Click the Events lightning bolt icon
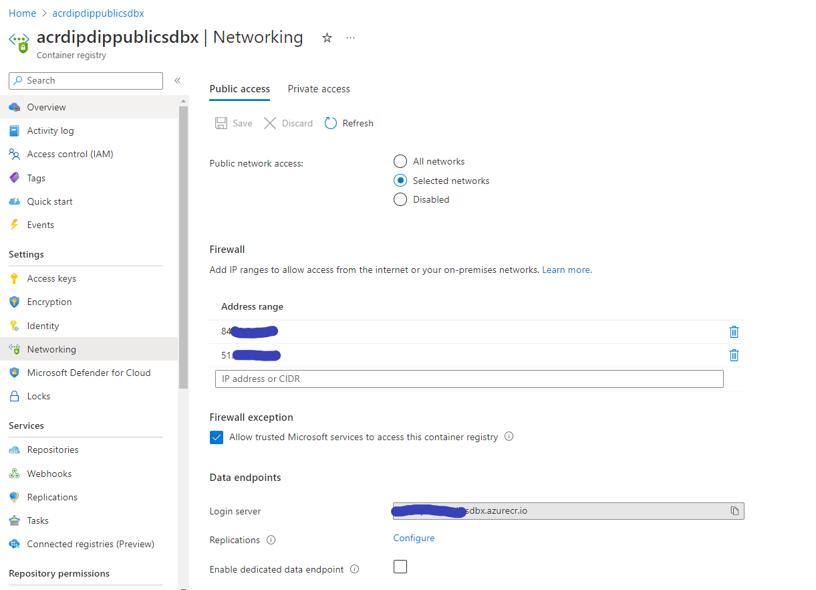Image resolution: width=816 pixels, height=590 pixels. [14, 225]
